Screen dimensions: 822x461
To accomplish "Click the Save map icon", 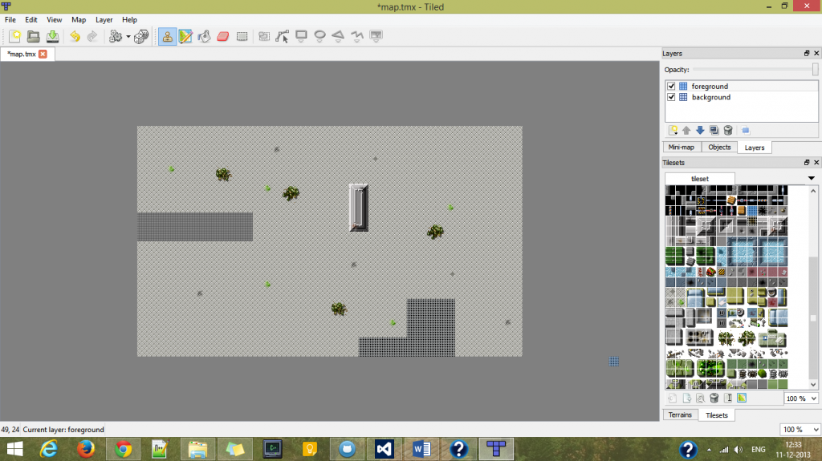I will (x=51, y=36).
